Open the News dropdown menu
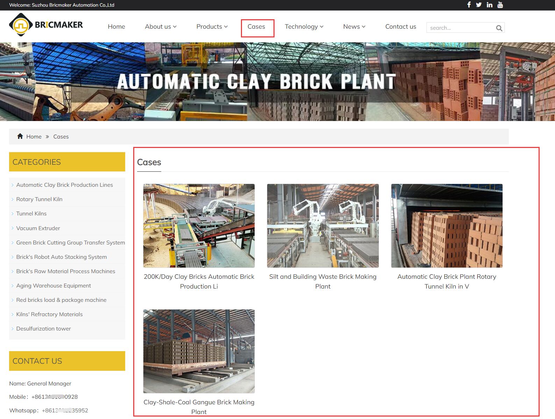 pyautogui.click(x=354, y=27)
